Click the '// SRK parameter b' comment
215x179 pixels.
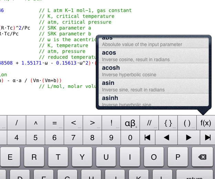65,34
